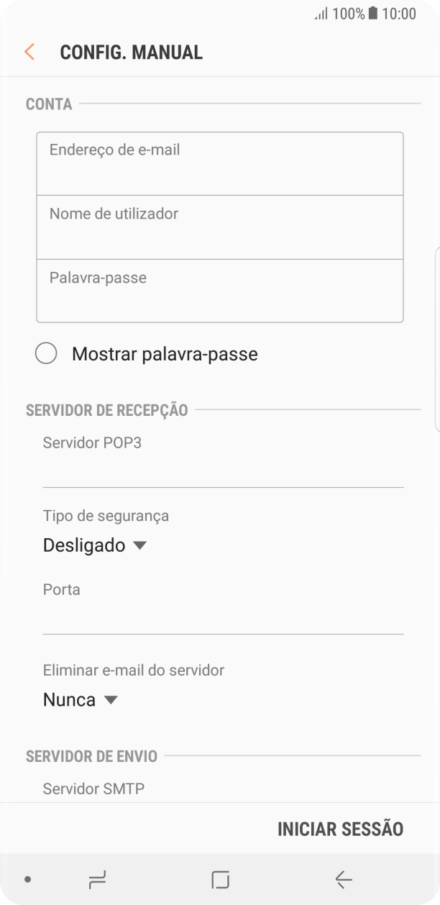Tap the CONFIG. MANUAL title

pyautogui.click(x=131, y=52)
